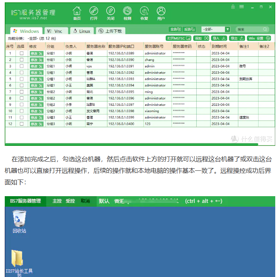The height and width of the screenshot is (277, 280).
Task: Click 修改 button for vps row
Action: (36, 66)
